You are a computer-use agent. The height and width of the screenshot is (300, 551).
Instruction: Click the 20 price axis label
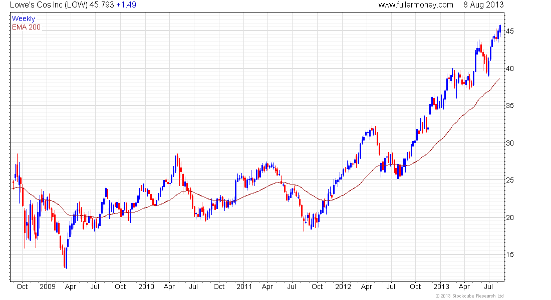click(509, 217)
